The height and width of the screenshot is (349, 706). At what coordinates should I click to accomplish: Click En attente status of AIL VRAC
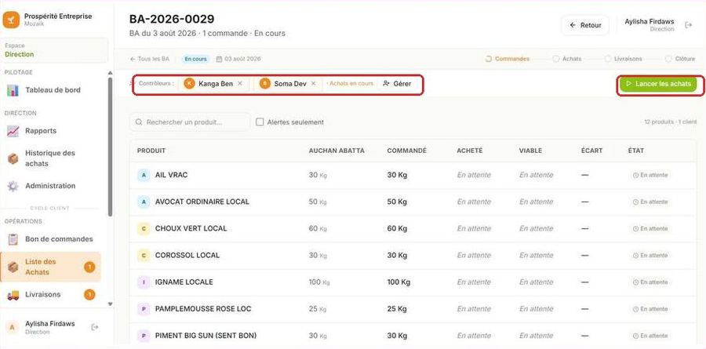[x=650, y=175]
